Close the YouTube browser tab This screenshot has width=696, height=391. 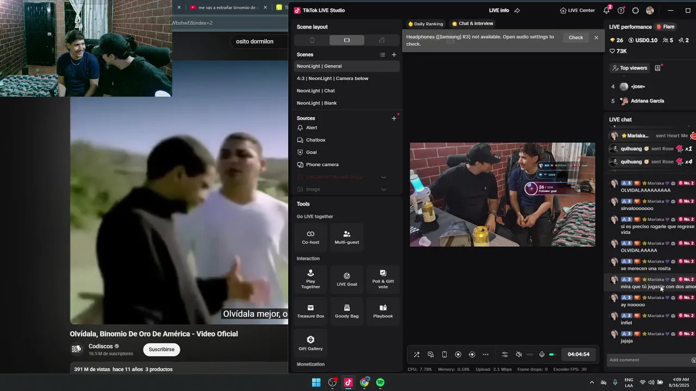pyautogui.click(x=266, y=8)
